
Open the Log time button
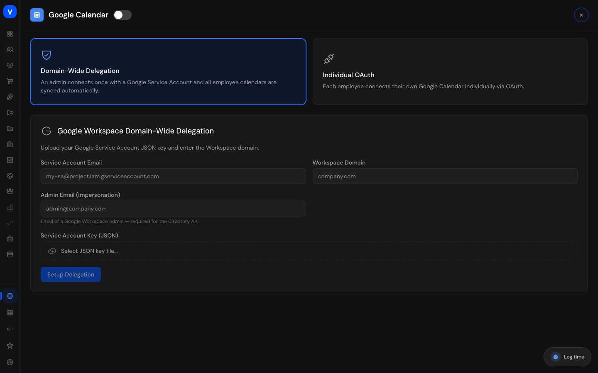click(567, 357)
